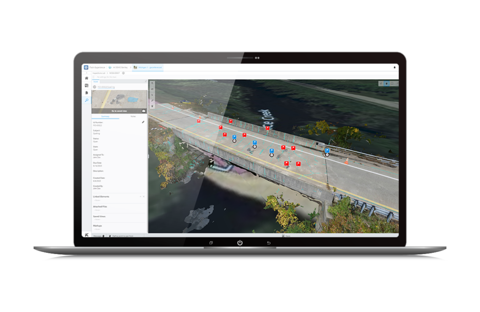Click the notification bell at top right
Screen dimensions: 480x312
pos(394,67)
